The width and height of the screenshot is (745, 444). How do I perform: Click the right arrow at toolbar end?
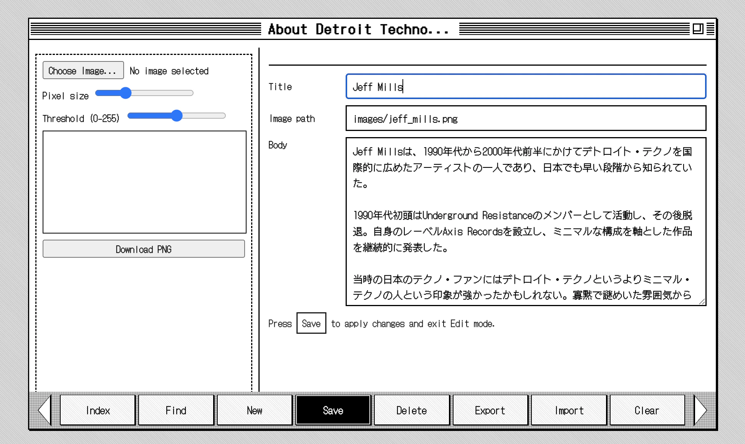pyautogui.click(x=700, y=410)
